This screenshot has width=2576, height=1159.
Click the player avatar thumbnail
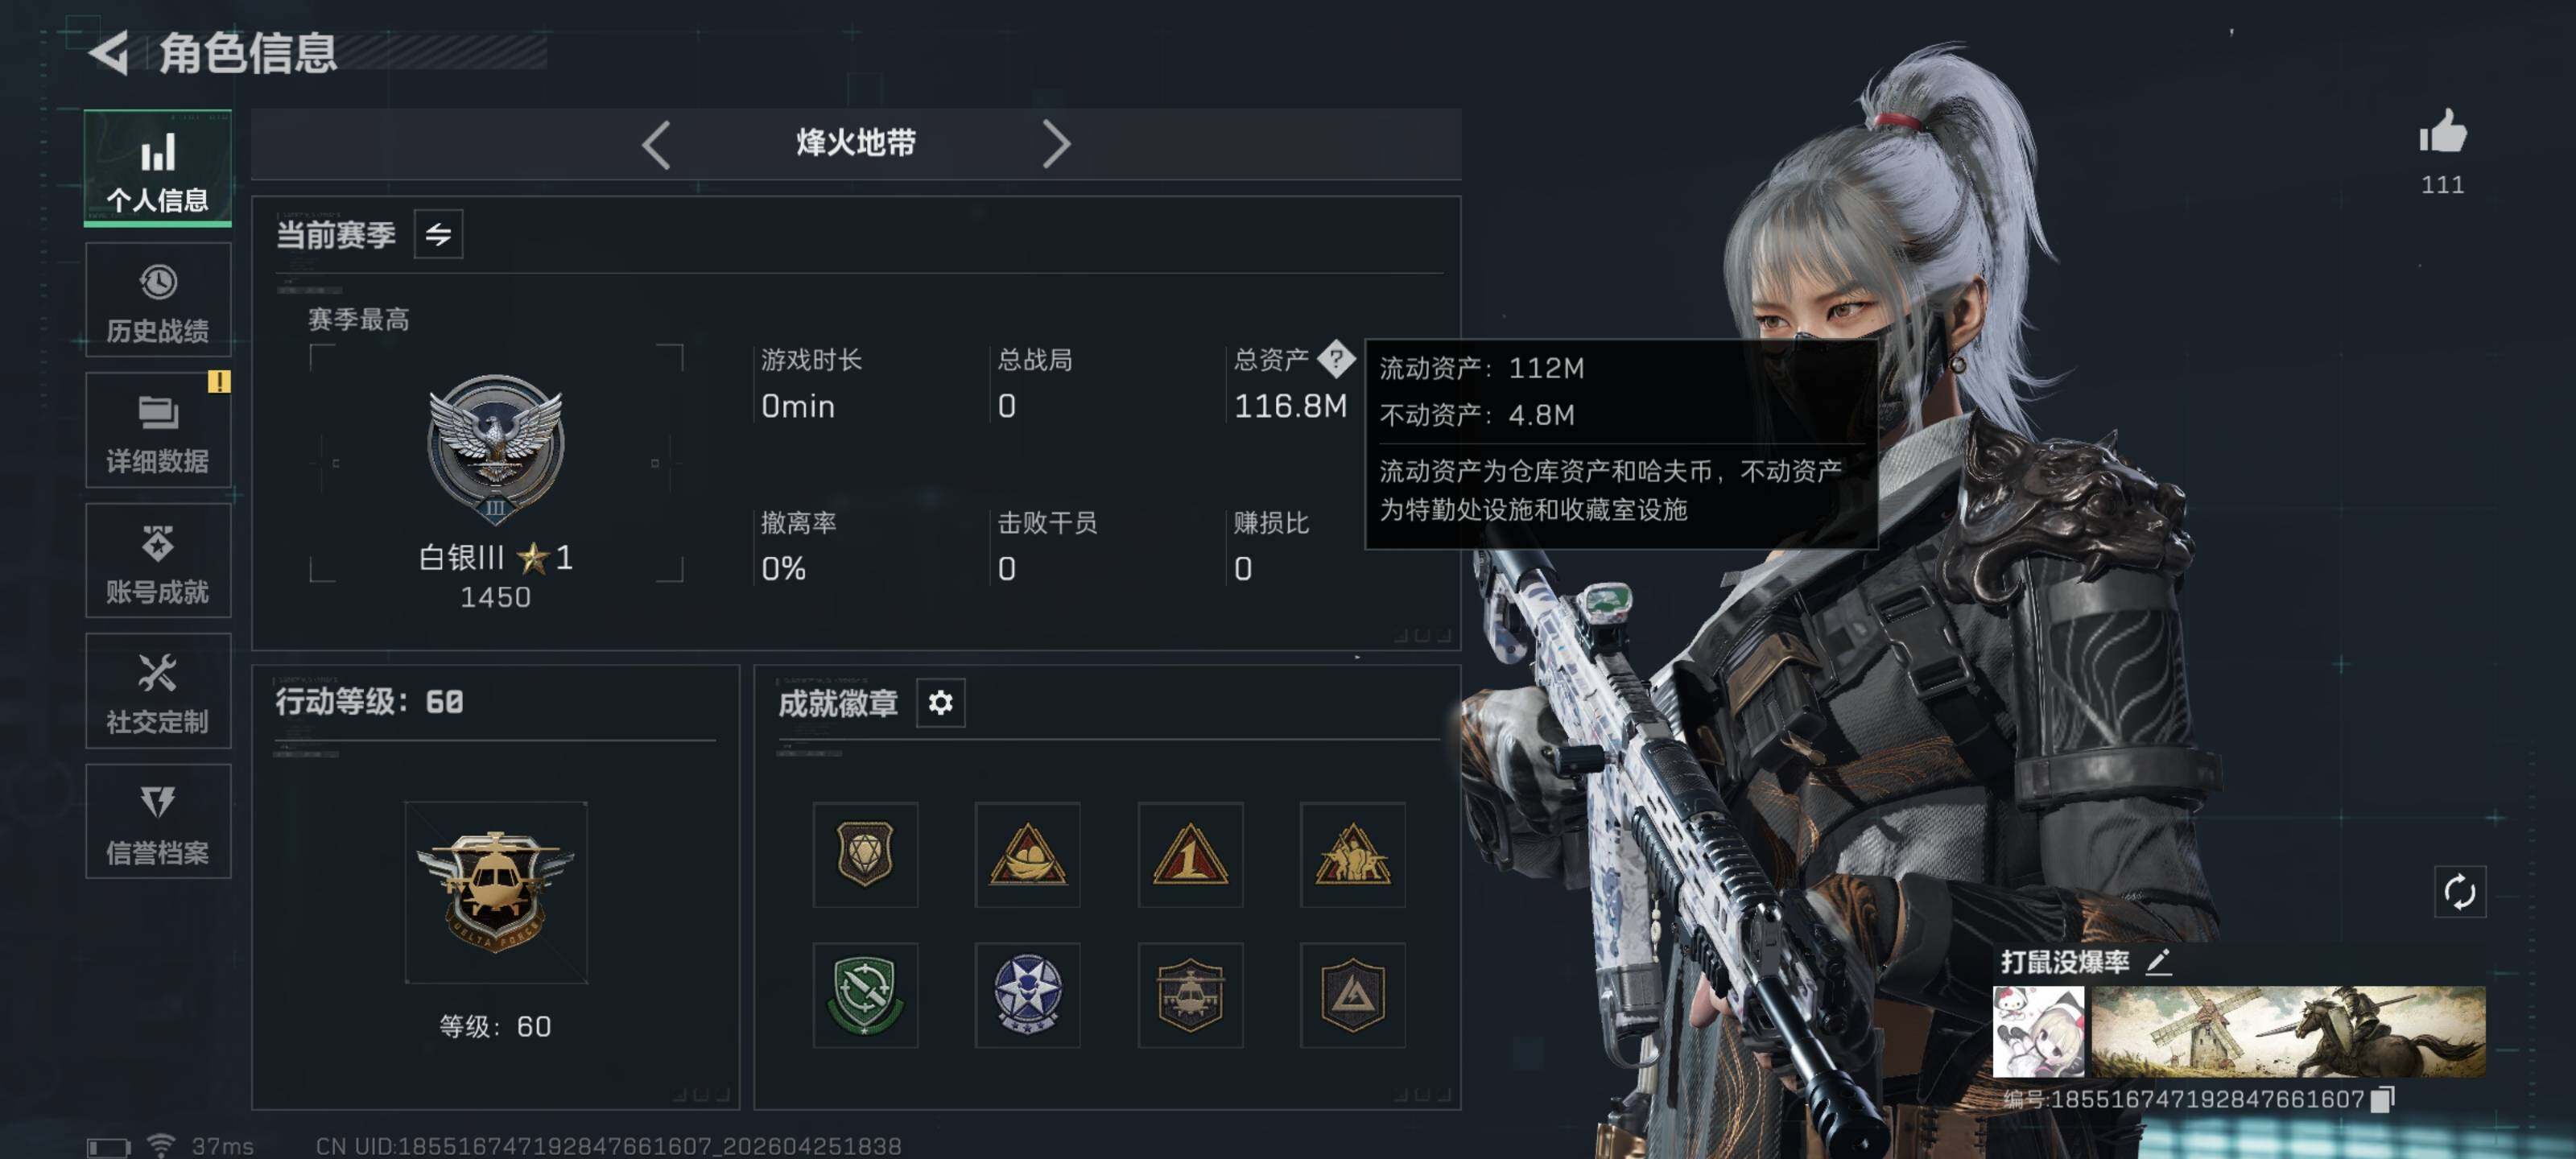point(2038,1032)
